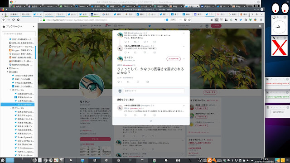Send the main tweet via direct message icon
This screenshot has width=290, height=163.
tap(147, 82)
